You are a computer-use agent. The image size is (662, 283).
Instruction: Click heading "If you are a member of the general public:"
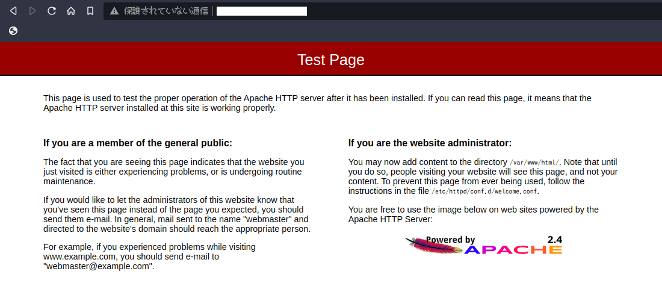click(138, 143)
